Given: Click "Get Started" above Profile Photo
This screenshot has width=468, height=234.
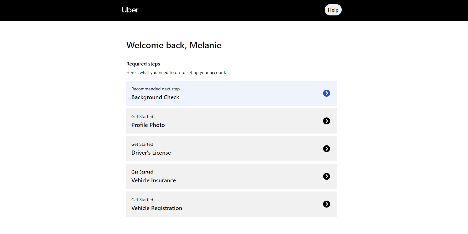Looking at the screenshot, I should 142,117.
